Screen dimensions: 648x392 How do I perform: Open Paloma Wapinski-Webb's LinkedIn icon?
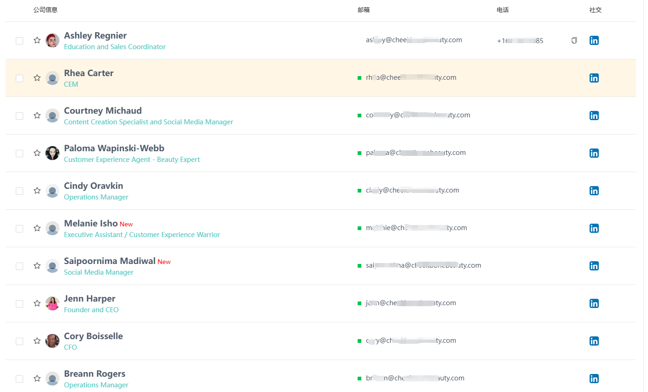[x=594, y=153]
